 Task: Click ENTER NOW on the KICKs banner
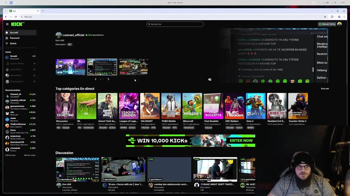click(241, 140)
